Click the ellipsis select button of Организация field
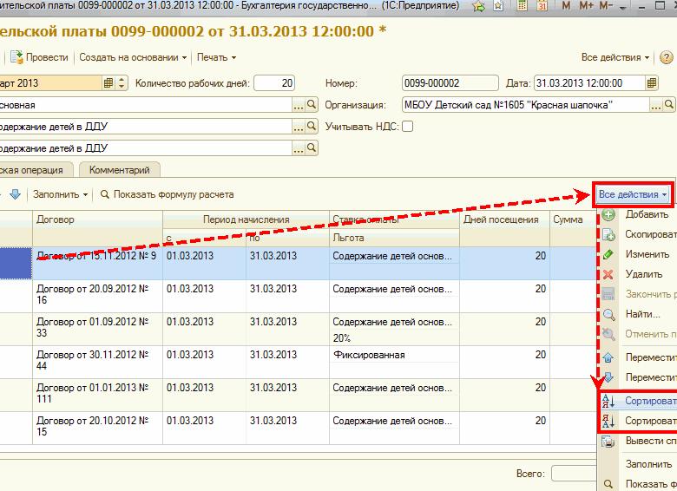This screenshot has width=677, height=491. tap(656, 105)
